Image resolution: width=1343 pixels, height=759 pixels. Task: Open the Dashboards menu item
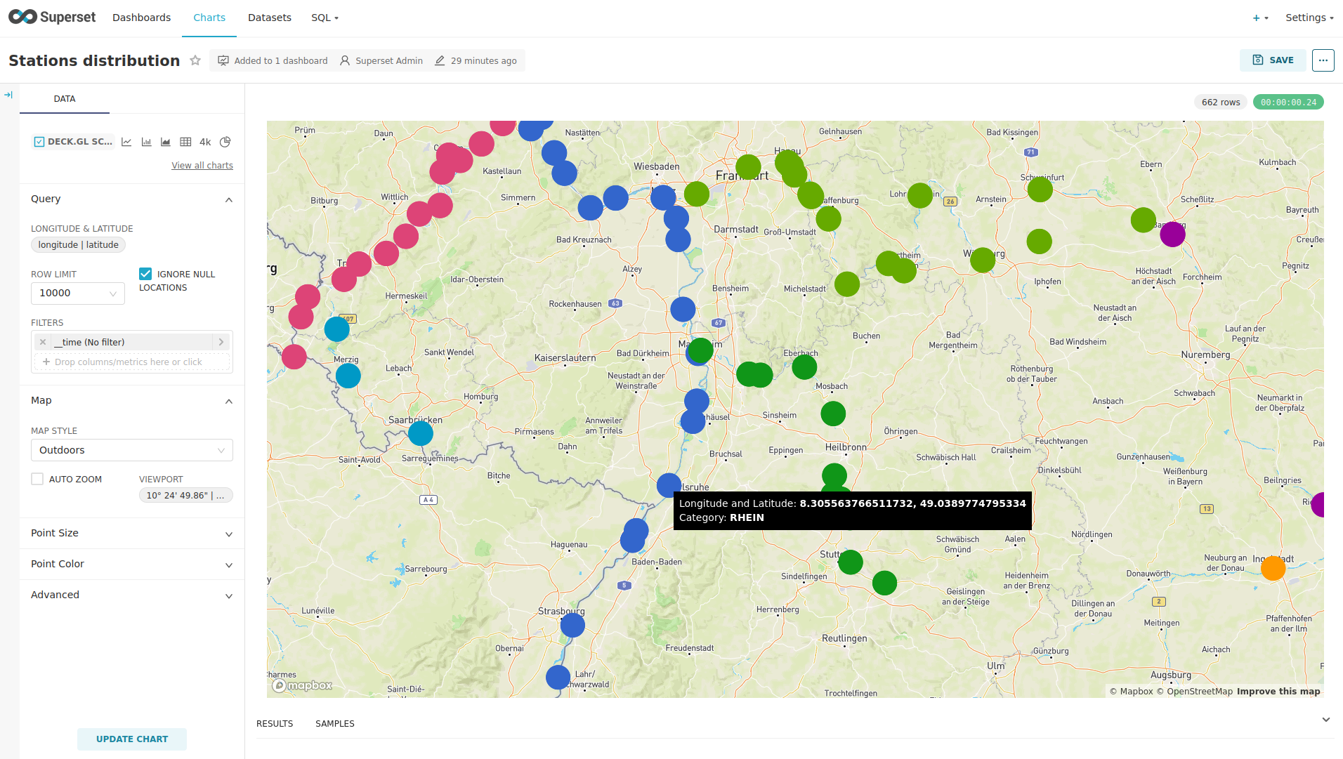coord(141,18)
